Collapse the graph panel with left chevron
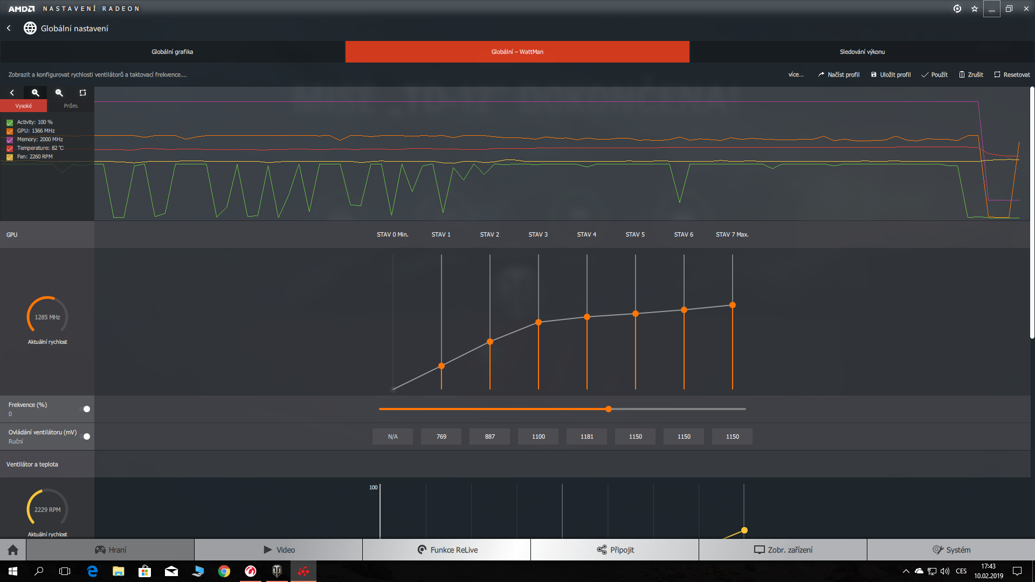The image size is (1035, 582). (12, 93)
